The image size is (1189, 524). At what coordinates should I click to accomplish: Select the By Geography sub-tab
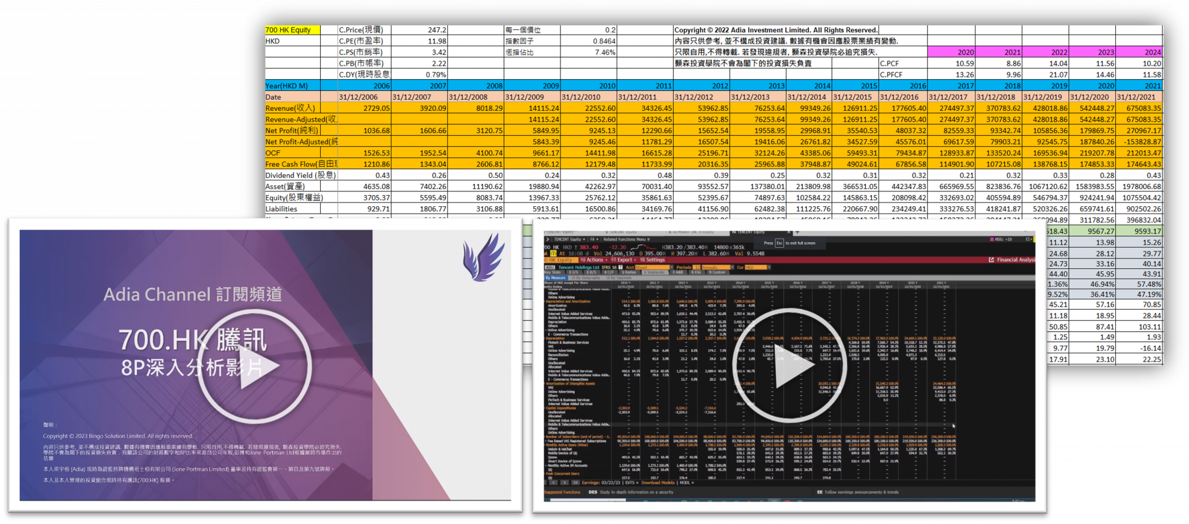click(x=586, y=278)
